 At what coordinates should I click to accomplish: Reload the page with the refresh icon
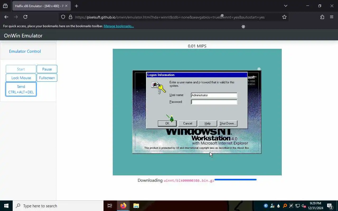[x=25, y=17]
